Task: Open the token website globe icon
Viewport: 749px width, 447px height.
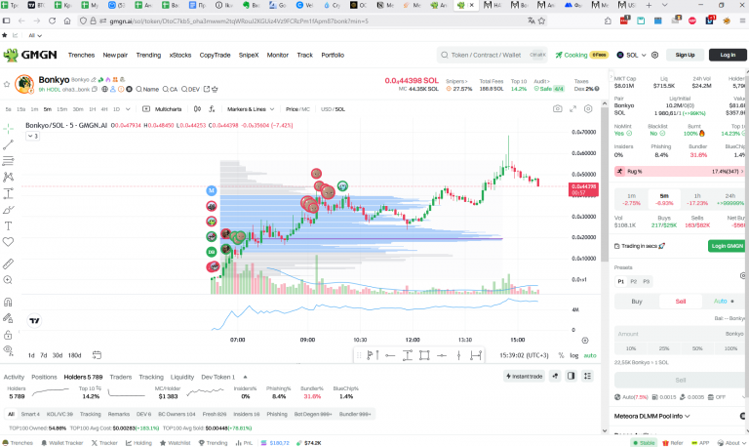Action: (104, 89)
